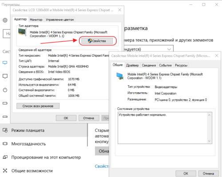Click Отмена in adapter properties dialog
222x177 pixels.
[89, 118]
